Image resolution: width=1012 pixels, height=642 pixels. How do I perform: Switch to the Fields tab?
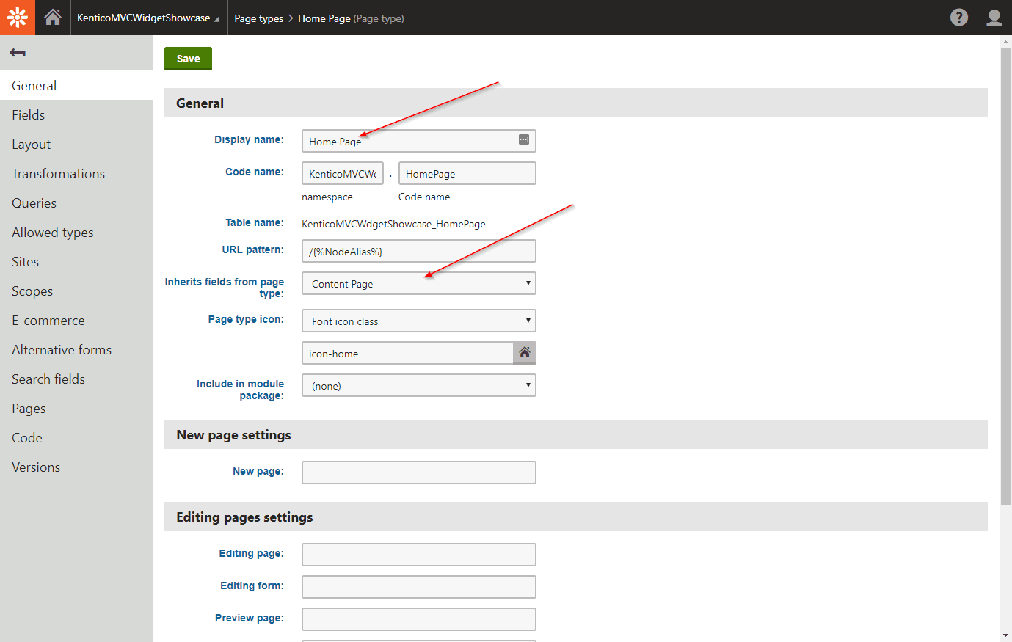(x=76, y=114)
